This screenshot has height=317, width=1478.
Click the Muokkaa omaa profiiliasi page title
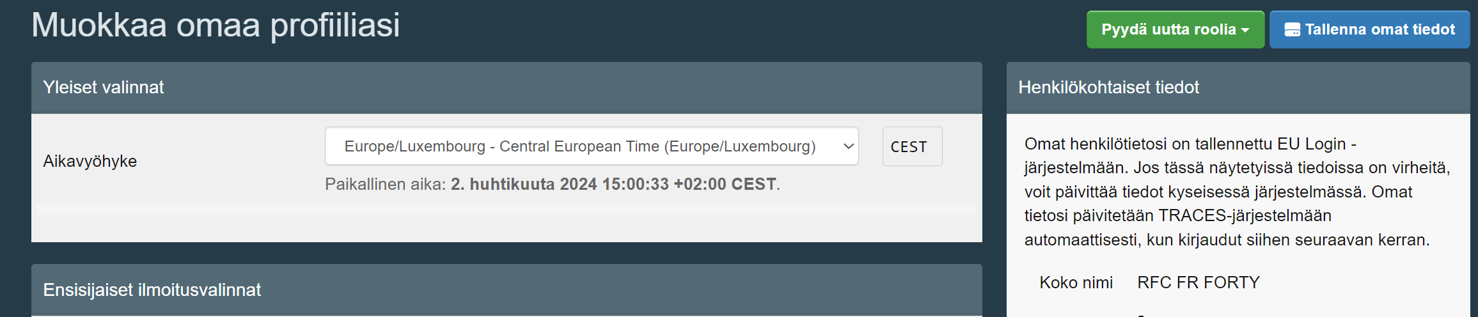coord(216,26)
